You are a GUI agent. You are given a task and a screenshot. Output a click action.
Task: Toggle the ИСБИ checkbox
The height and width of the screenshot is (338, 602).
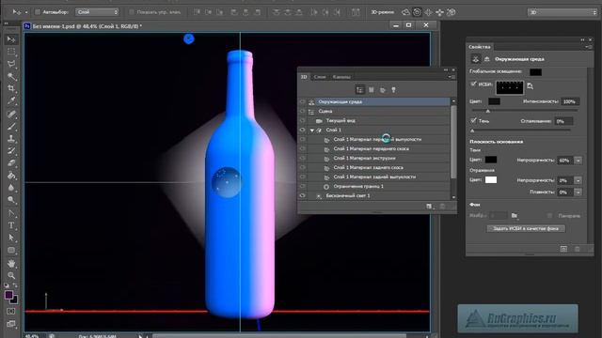473,84
